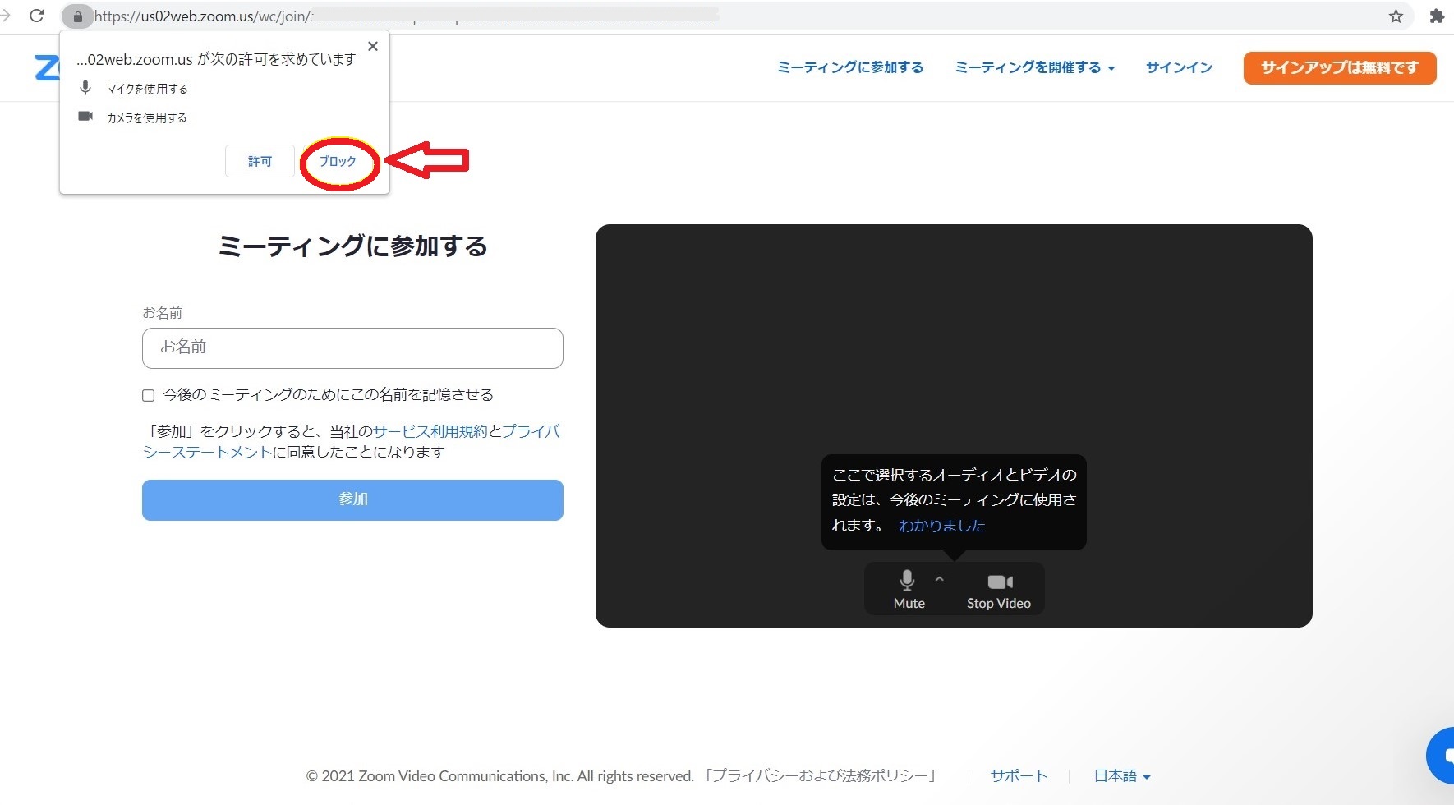The height and width of the screenshot is (805, 1454).
Task: Expand audio options caret next to Mute
Action: click(x=940, y=579)
